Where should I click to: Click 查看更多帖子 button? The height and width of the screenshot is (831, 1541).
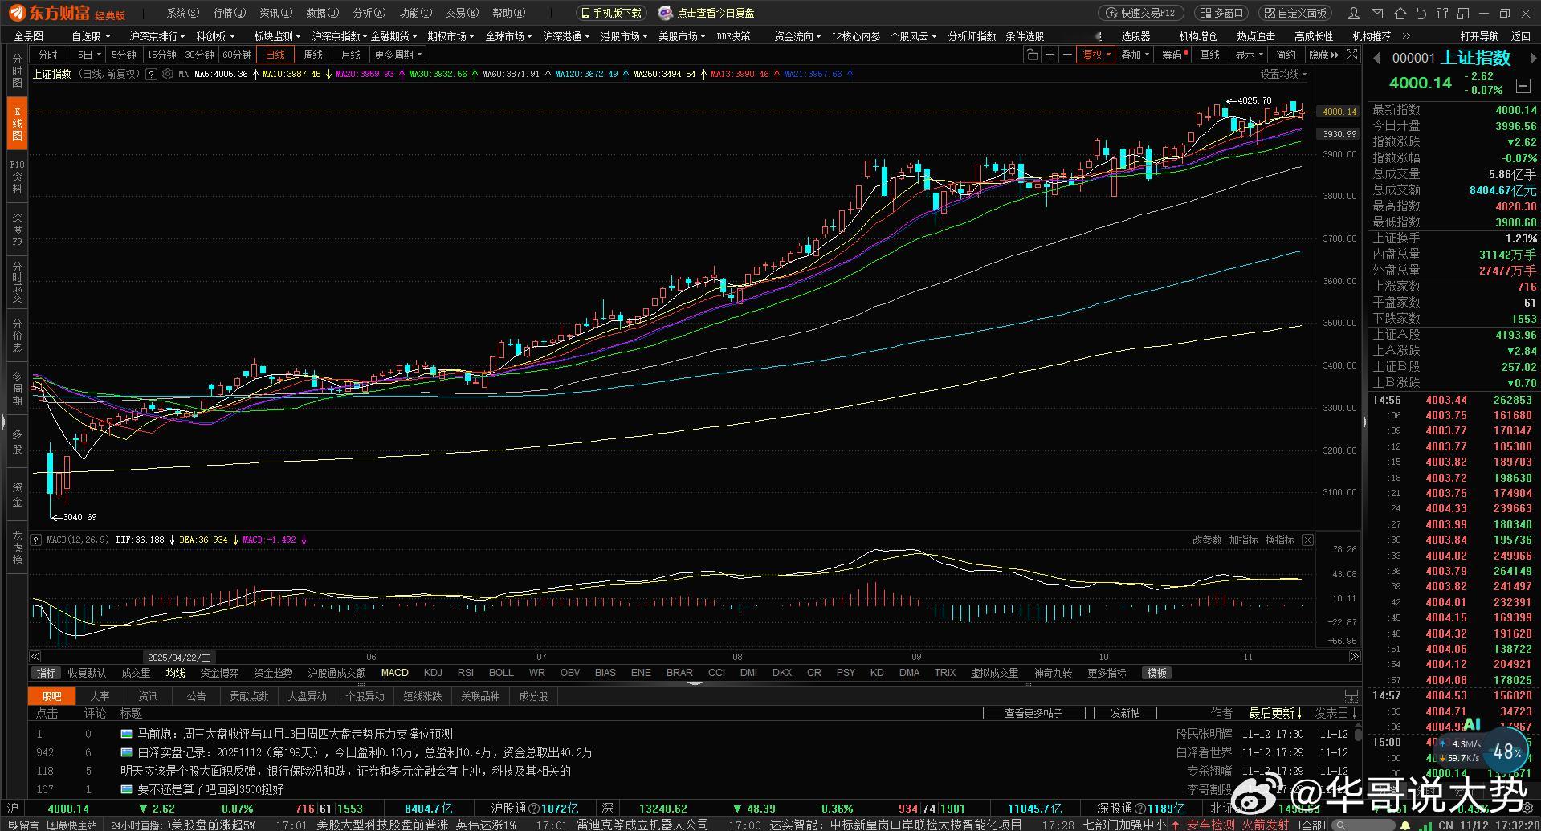pos(1033,713)
